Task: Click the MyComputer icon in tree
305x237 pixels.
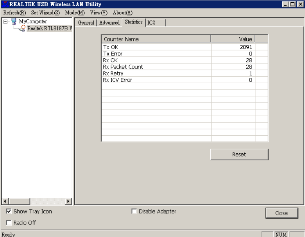Action: pos(14,21)
